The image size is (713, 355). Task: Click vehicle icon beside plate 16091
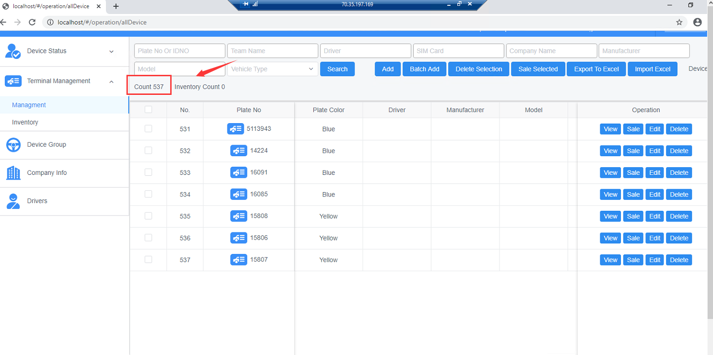[239, 172]
